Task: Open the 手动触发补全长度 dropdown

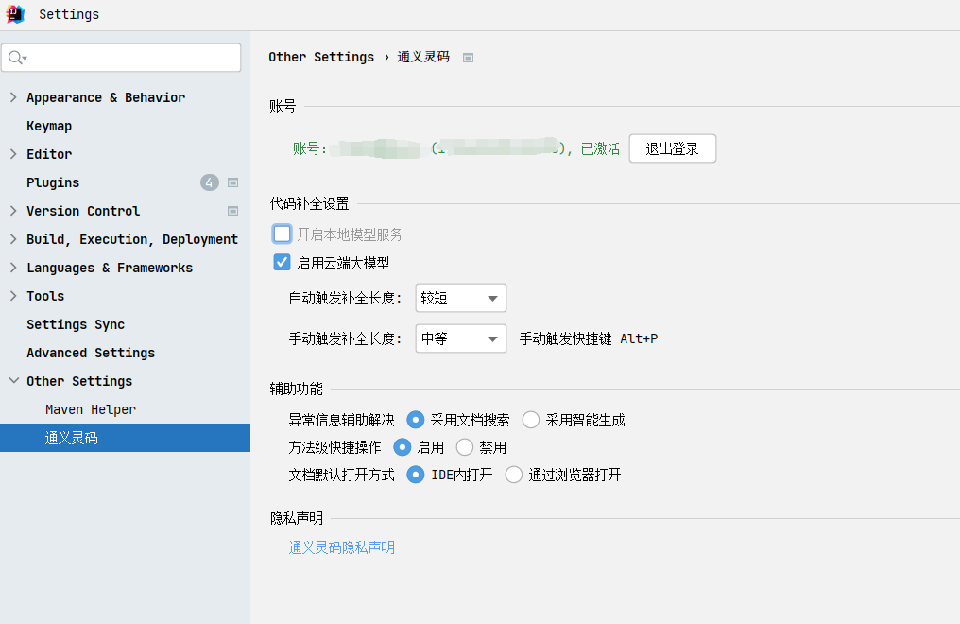Action: coord(461,338)
